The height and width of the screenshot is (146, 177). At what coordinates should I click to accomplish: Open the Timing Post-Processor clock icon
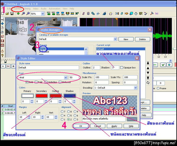136,14
